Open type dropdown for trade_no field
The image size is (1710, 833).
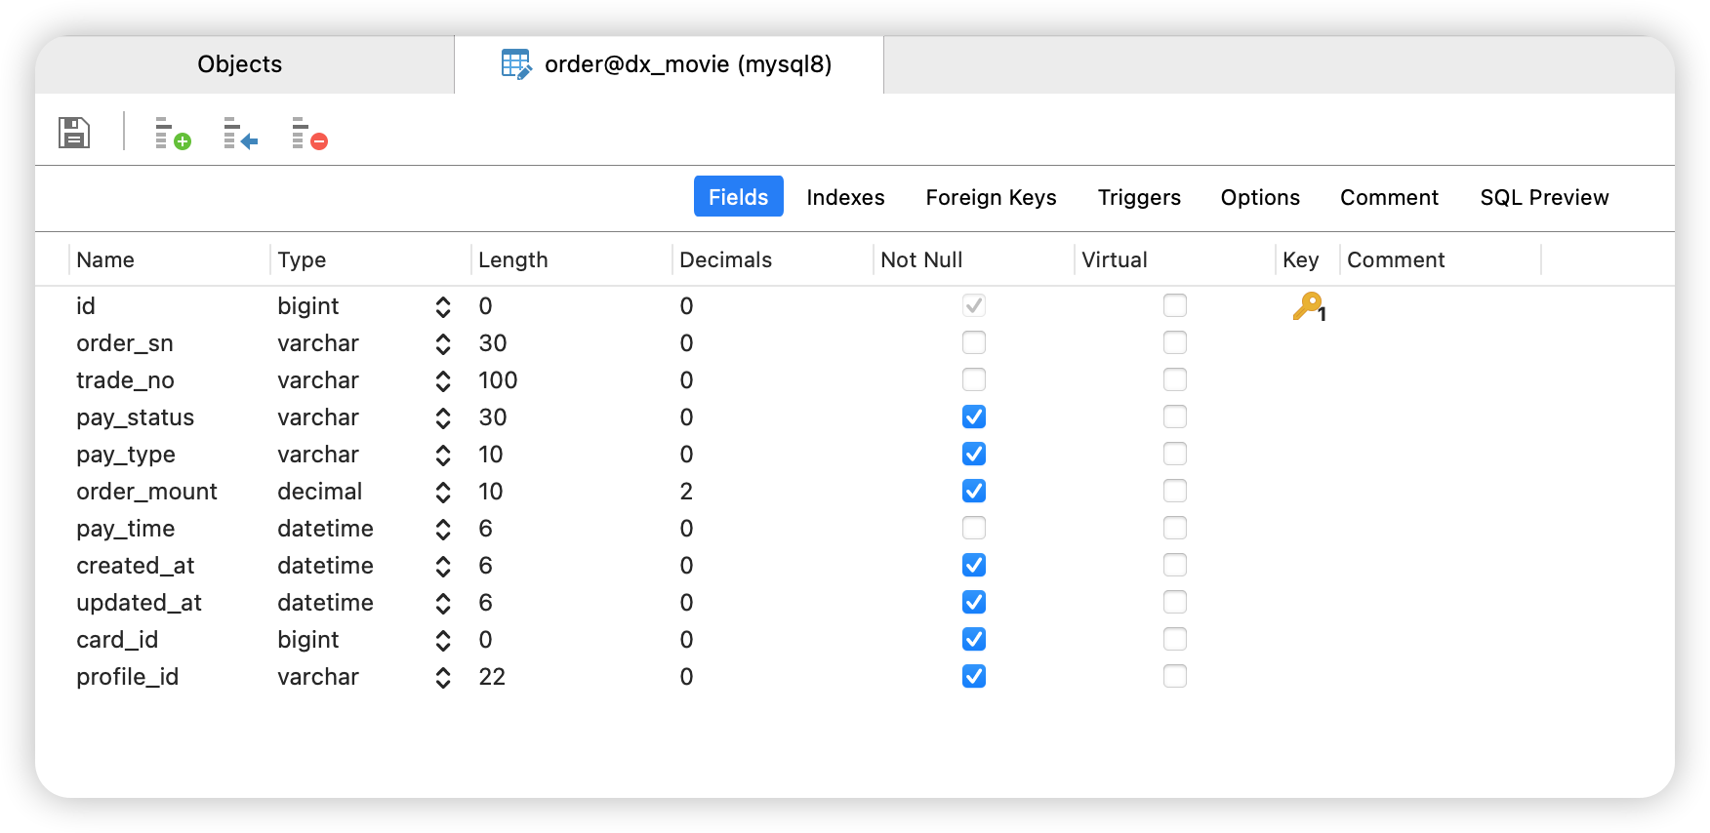(443, 381)
